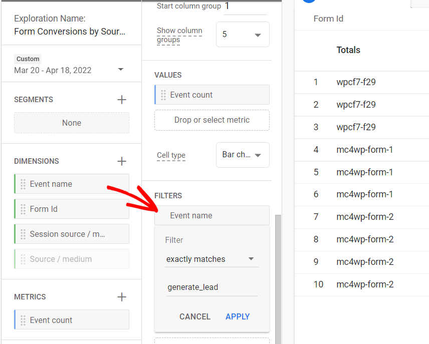Screen dimensions: 429x344
Task: Open the Cell type Bar chart dropdown
Action: (x=243, y=155)
